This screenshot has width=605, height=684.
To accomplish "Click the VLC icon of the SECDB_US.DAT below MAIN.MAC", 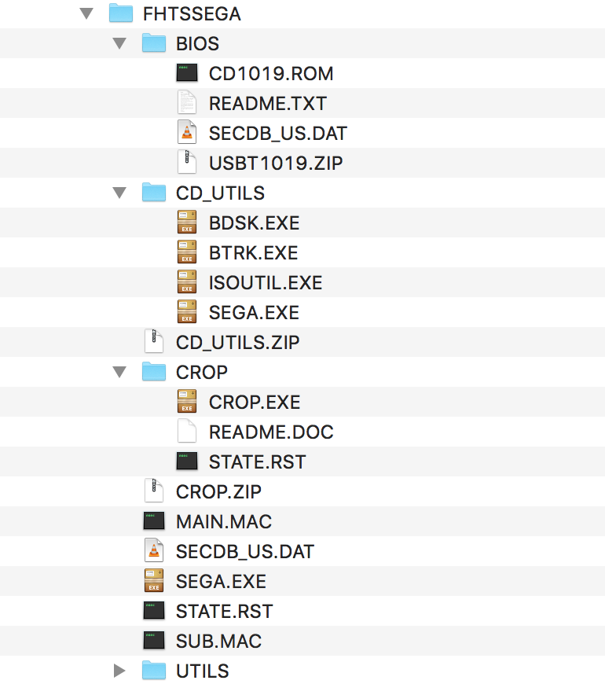I will [154, 550].
